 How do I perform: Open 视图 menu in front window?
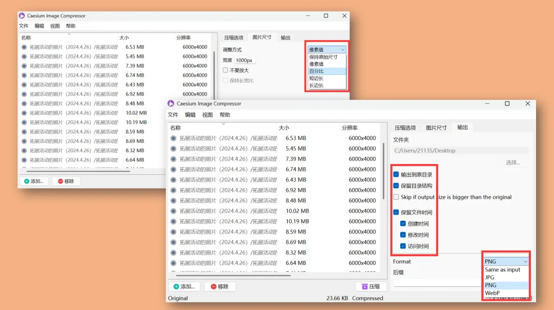(x=207, y=115)
